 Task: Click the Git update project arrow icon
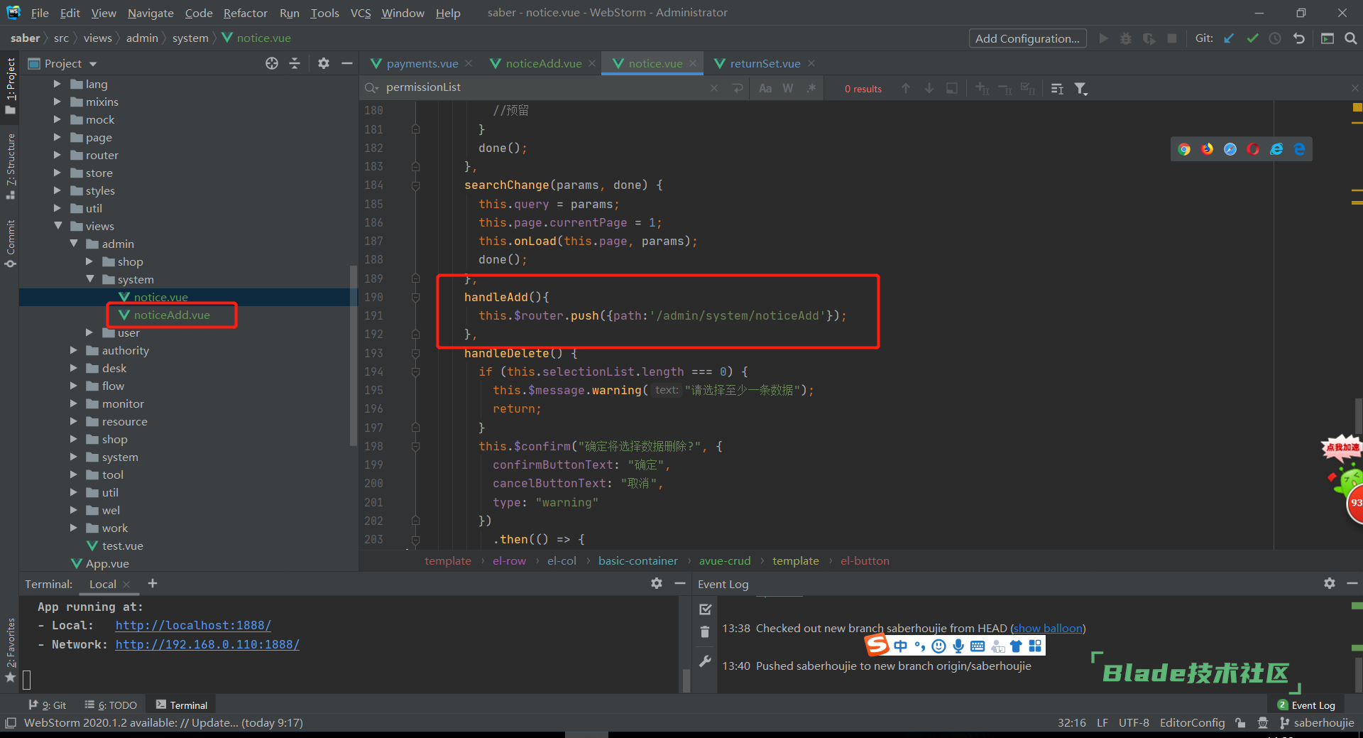pos(1229,38)
